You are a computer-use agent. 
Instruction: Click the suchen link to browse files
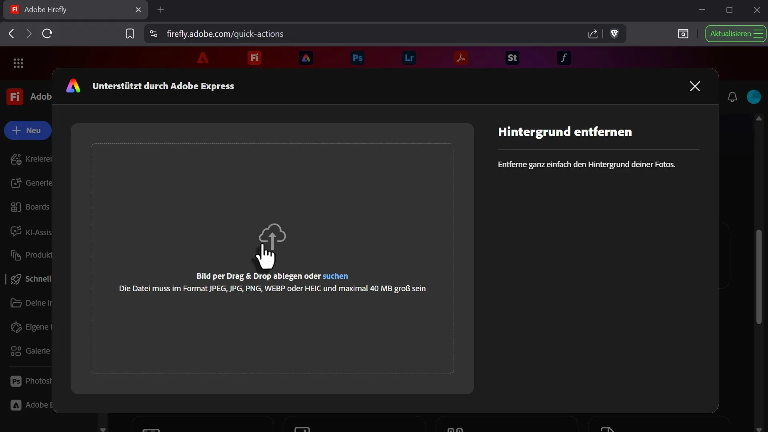pyautogui.click(x=335, y=276)
